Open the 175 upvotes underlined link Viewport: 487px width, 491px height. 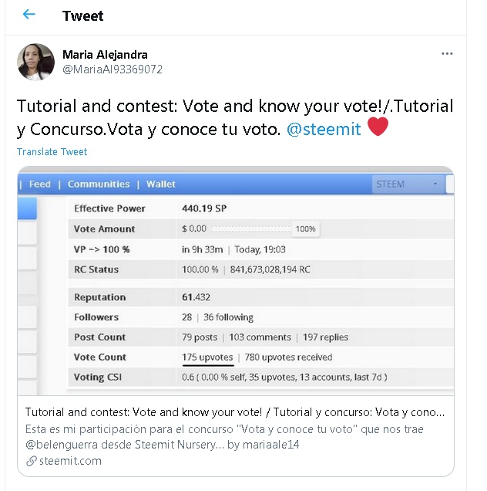[207, 357]
